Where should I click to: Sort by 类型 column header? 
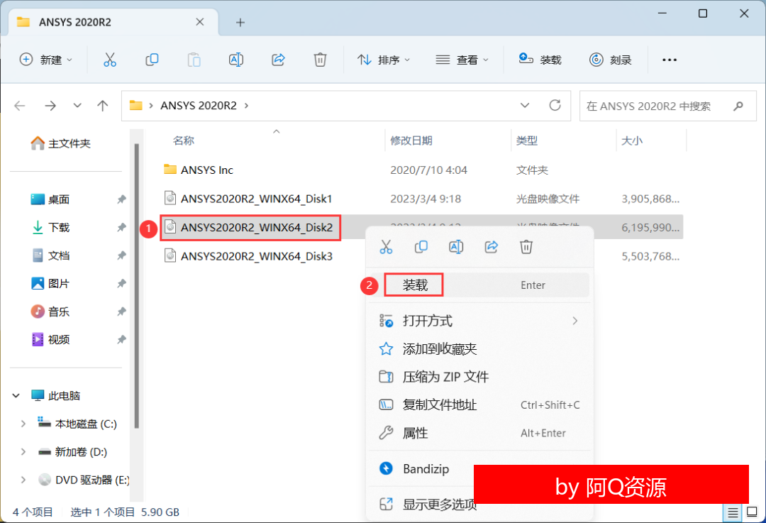pos(527,141)
